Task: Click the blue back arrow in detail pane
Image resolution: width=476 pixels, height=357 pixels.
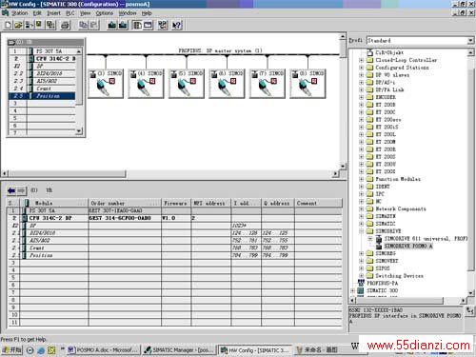Action: (x=11, y=190)
